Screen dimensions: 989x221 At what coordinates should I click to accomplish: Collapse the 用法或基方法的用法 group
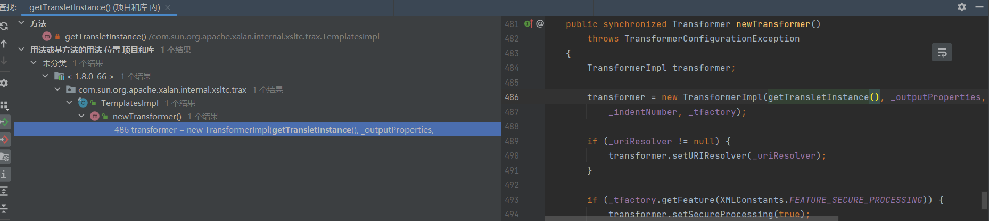click(21, 50)
